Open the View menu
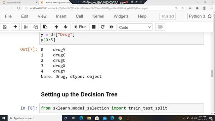The height and width of the screenshot is (121, 215). point(42,16)
